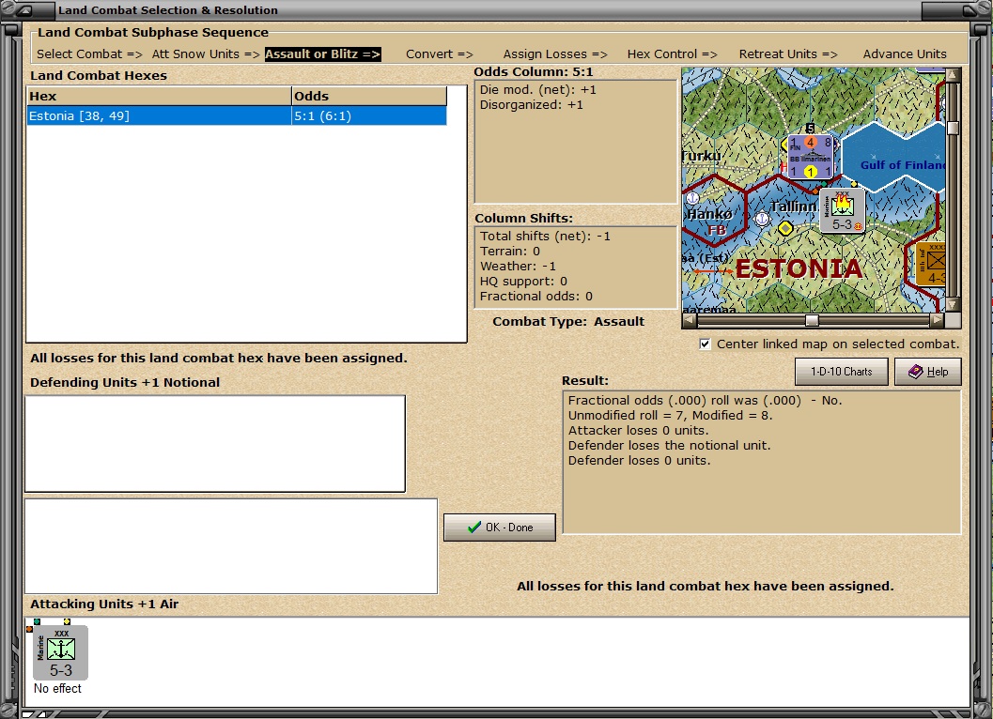
Task: Click the Finnish BB Ilmarinen ship counter on the map
Action: coord(811,157)
